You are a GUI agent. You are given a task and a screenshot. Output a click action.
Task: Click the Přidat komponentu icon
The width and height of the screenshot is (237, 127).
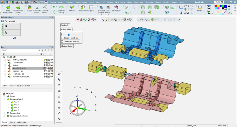click(8, 7)
